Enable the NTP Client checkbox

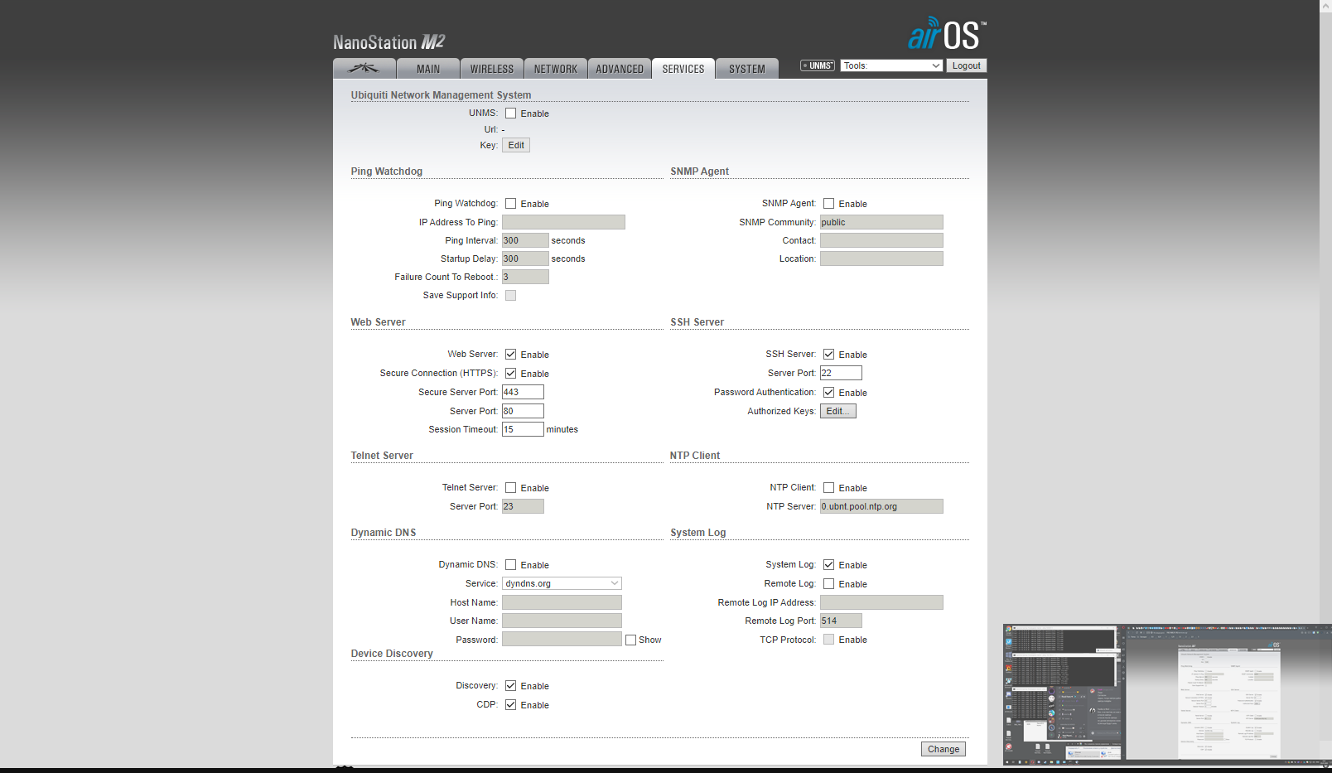point(828,488)
